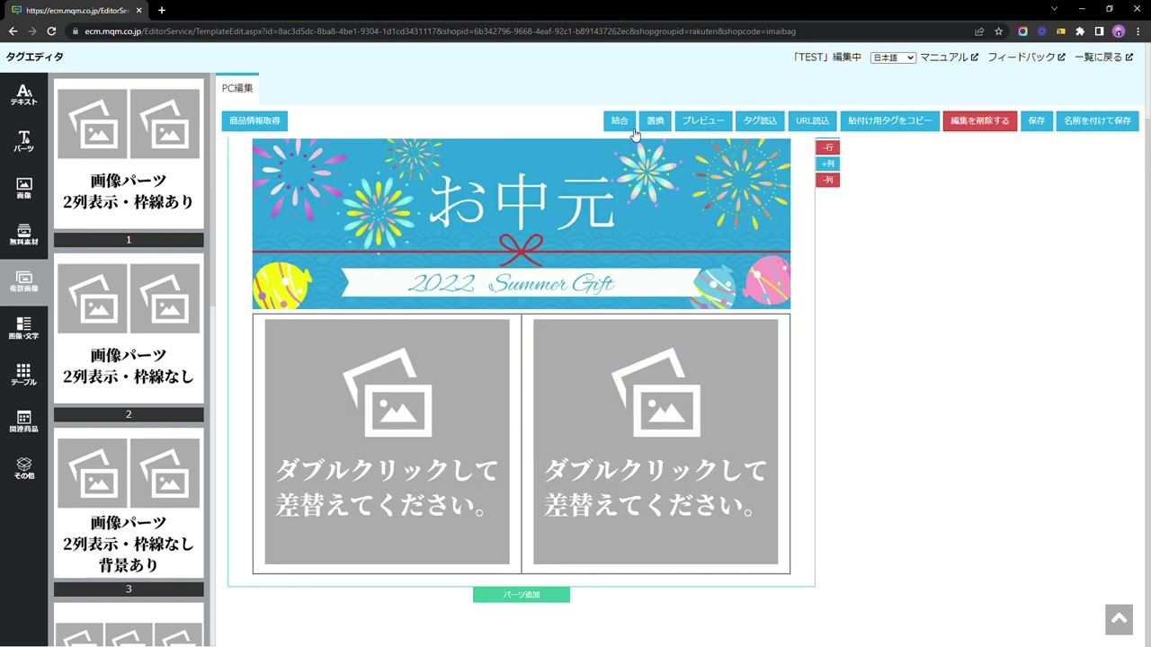
Task: Remove a row with -行 button
Action: (828, 147)
